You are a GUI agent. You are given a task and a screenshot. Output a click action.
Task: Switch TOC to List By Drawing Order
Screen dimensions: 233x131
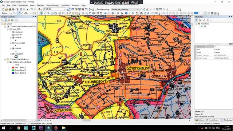[2, 20]
